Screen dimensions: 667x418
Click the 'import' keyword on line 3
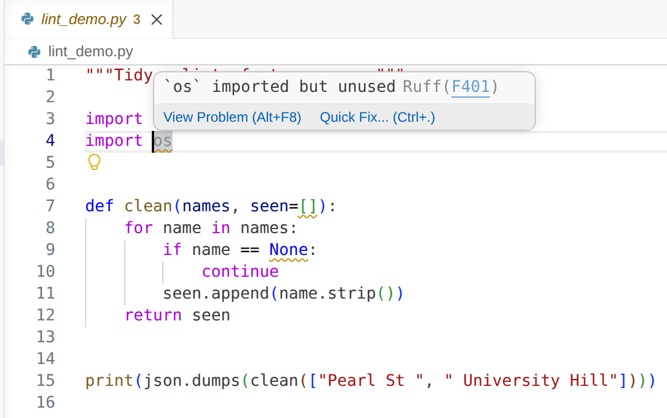(x=114, y=118)
